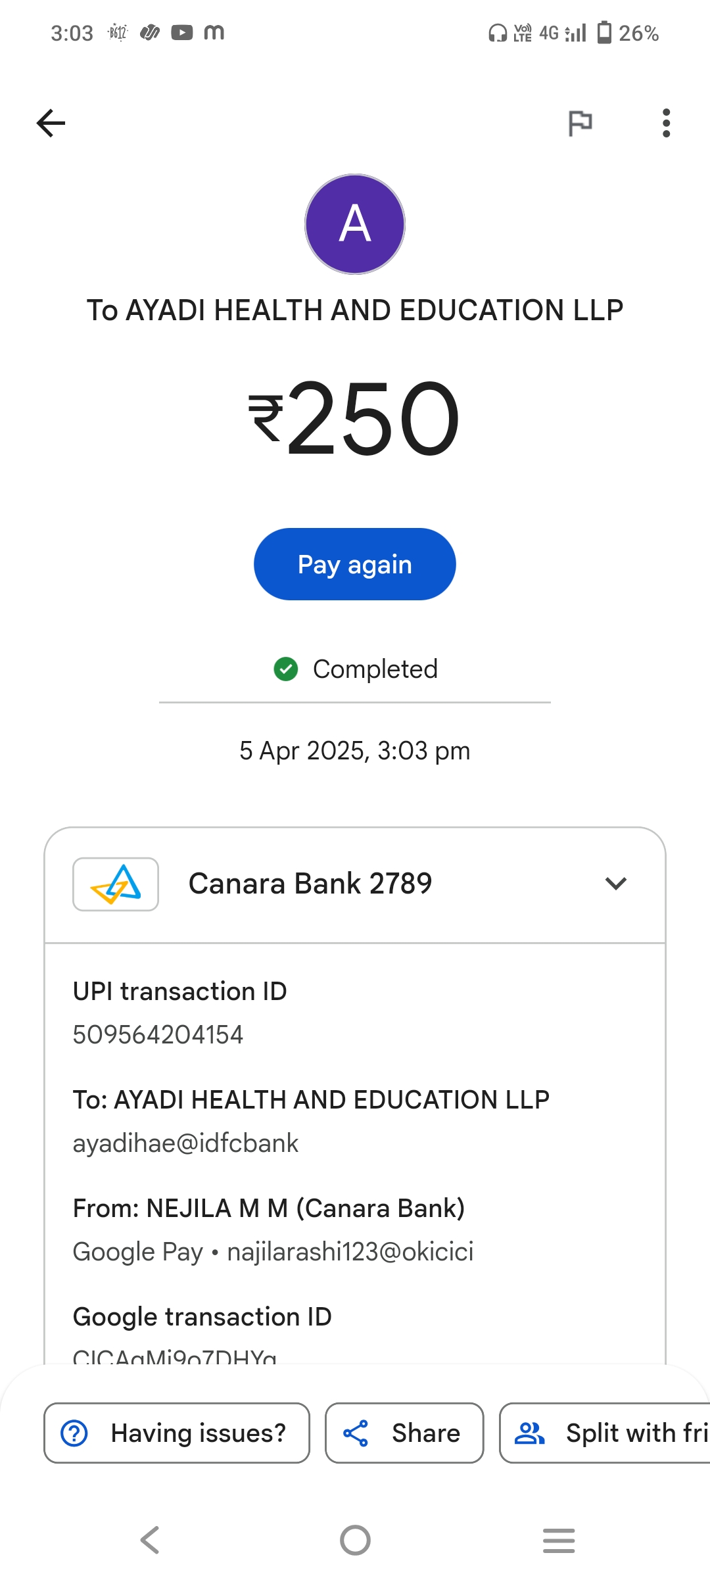This screenshot has width=710, height=1578.
Task: Tap the green Completed checkmark icon
Action: pyautogui.click(x=286, y=669)
